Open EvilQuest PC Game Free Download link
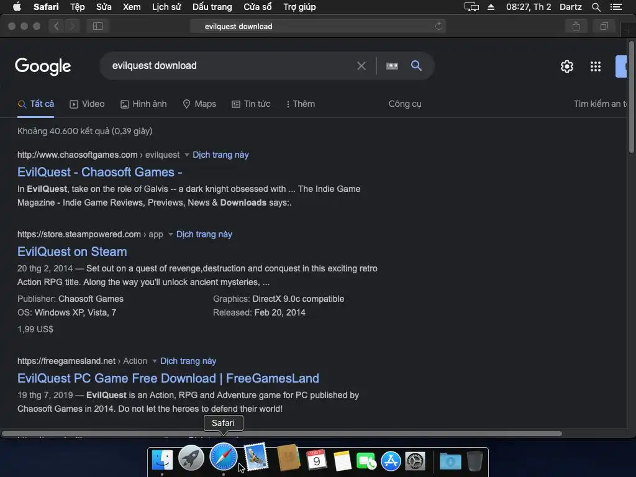 click(x=168, y=378)
